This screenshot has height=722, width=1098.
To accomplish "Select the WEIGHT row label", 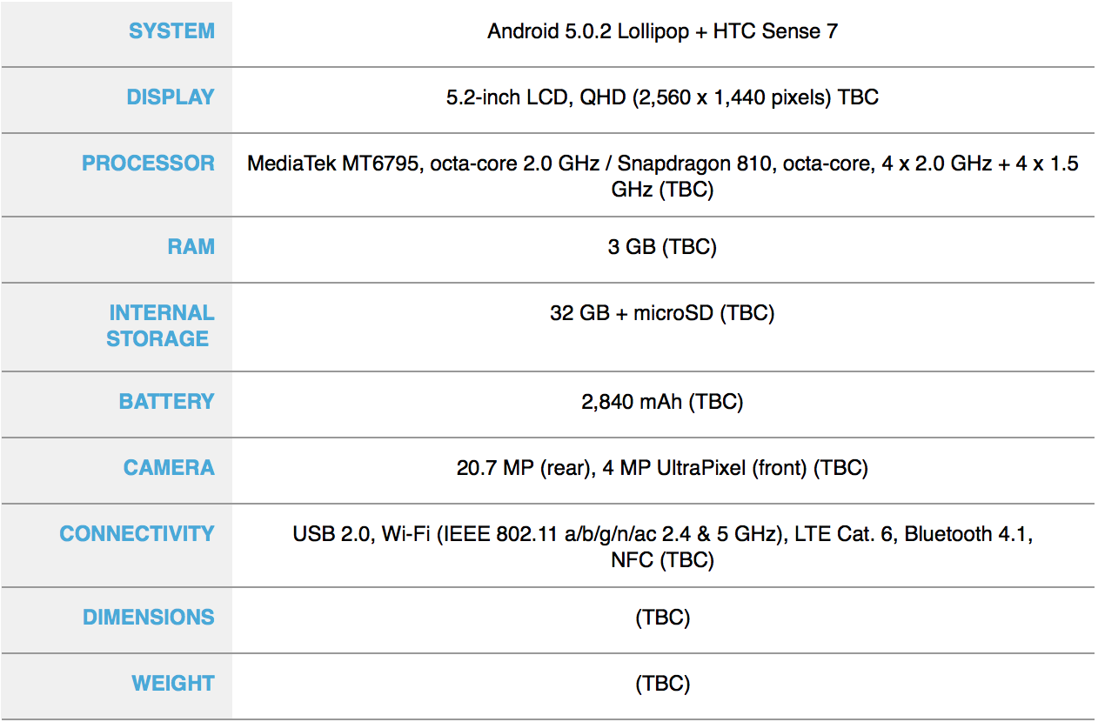I will click(172, 684).
